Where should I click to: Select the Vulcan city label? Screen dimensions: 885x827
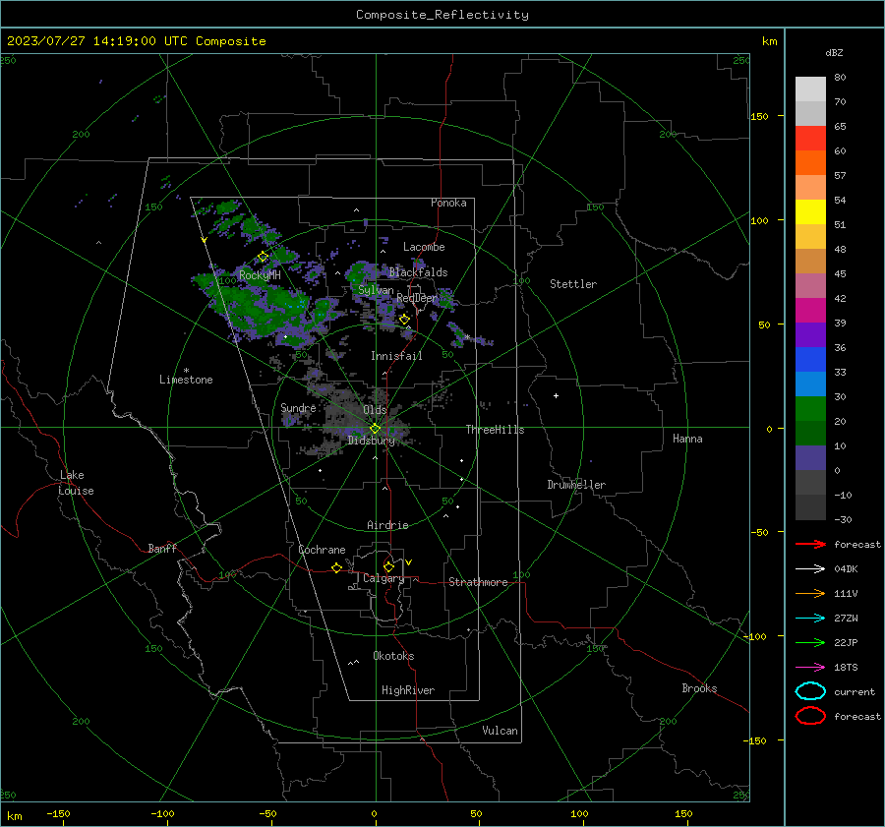pyautogui.click(x=501, y=731)
